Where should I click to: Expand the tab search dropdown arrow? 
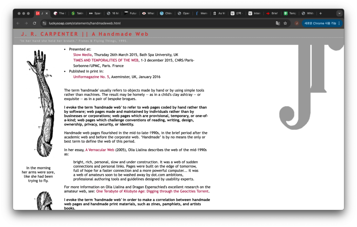(339, 13)
